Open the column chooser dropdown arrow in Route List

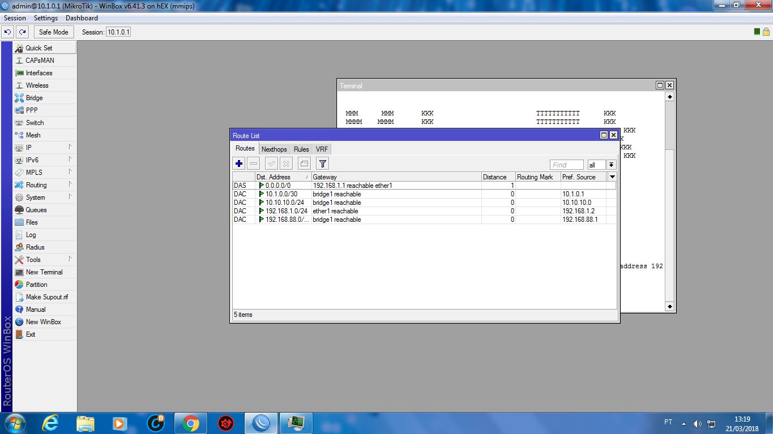click(x=612, y=177)
